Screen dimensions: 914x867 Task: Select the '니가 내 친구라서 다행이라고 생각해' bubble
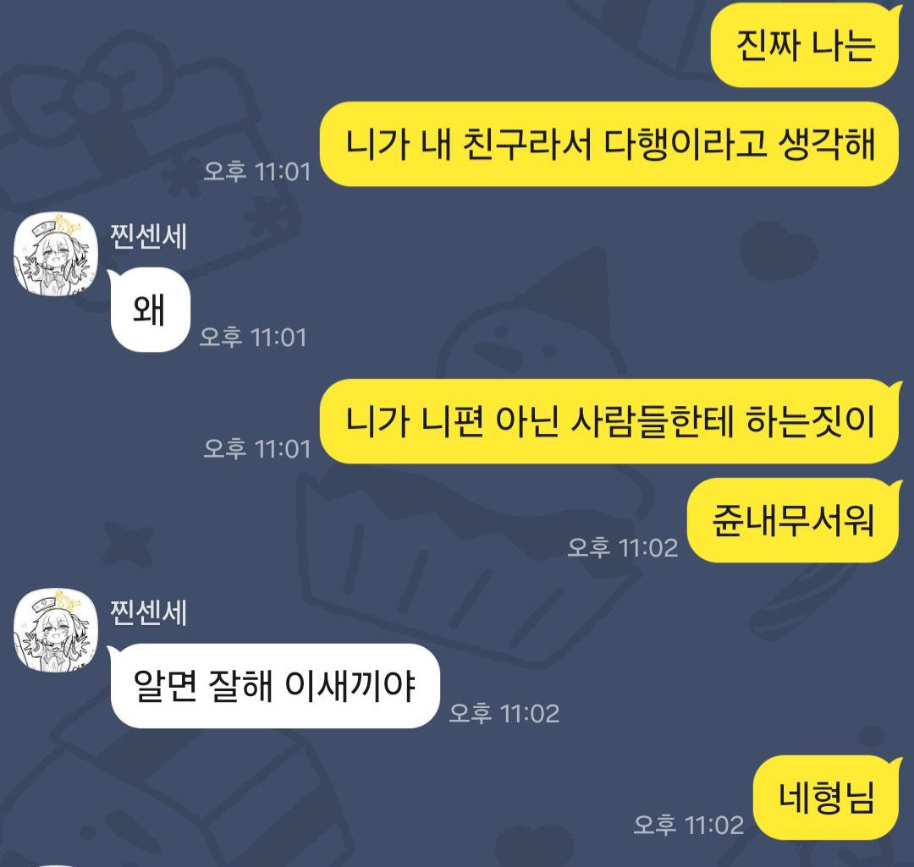click(x=610, y=144)
